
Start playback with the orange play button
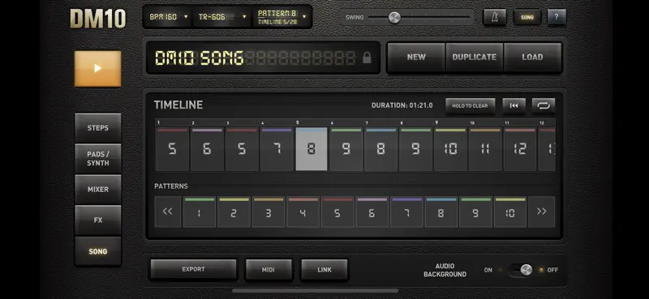tap(97, 69)
